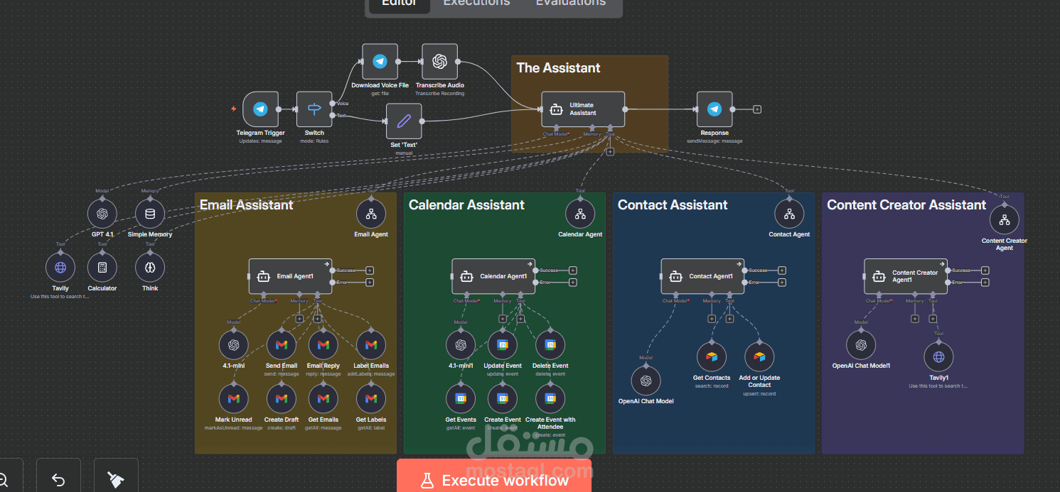Open Create Event with Attendee node
1060x492 pixels.
(550, 399)
